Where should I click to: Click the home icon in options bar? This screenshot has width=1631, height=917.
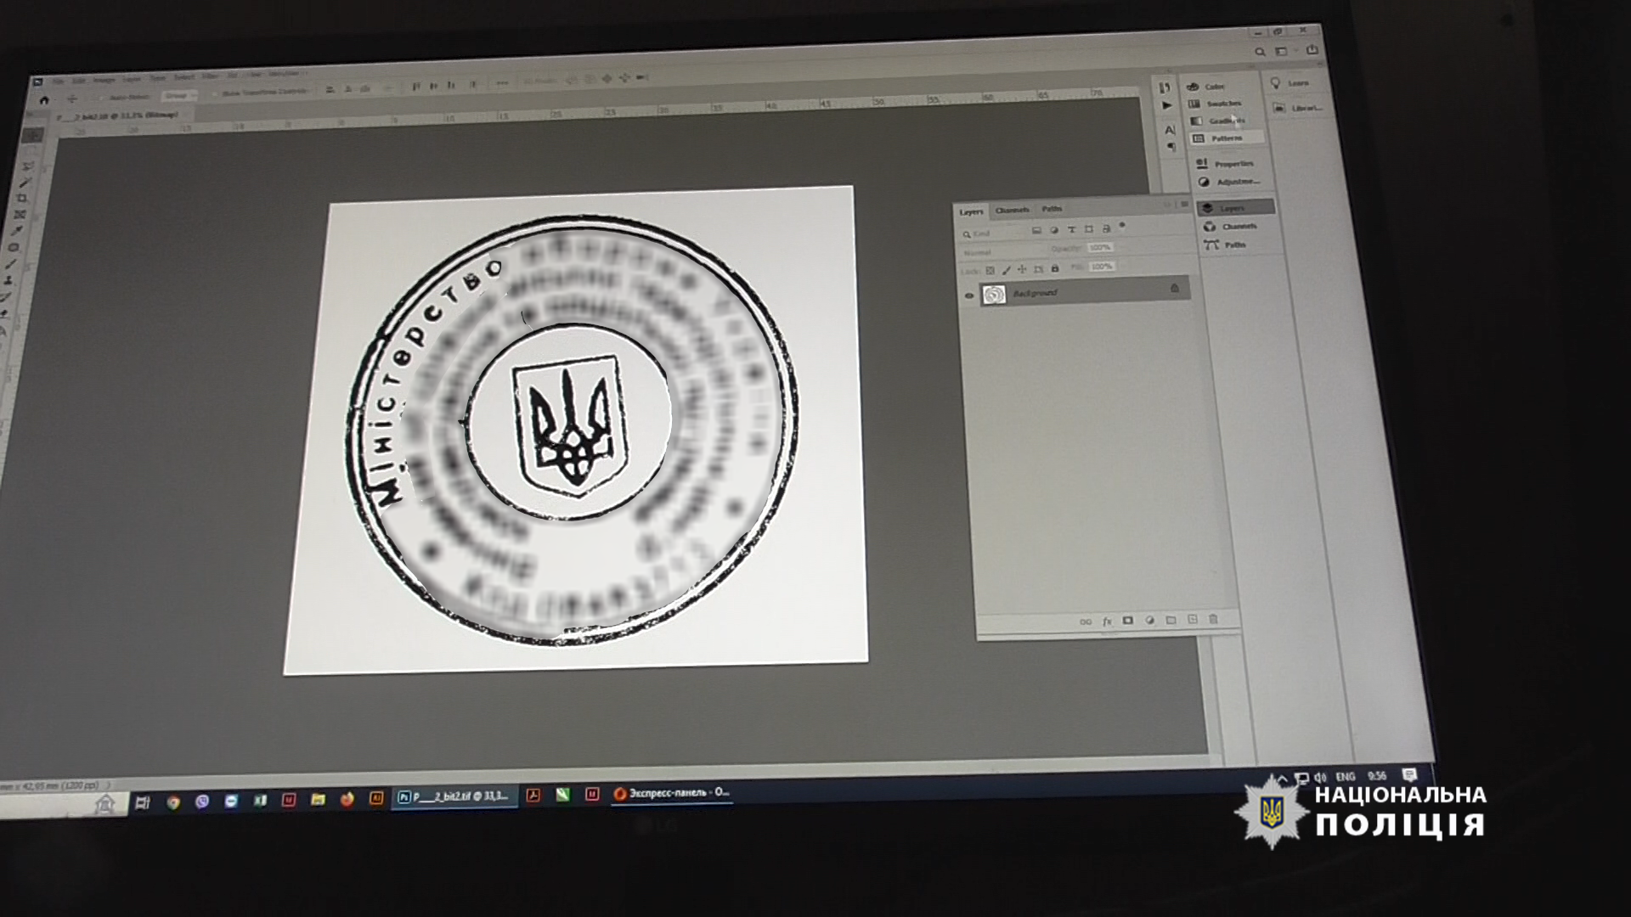[44, 99]
